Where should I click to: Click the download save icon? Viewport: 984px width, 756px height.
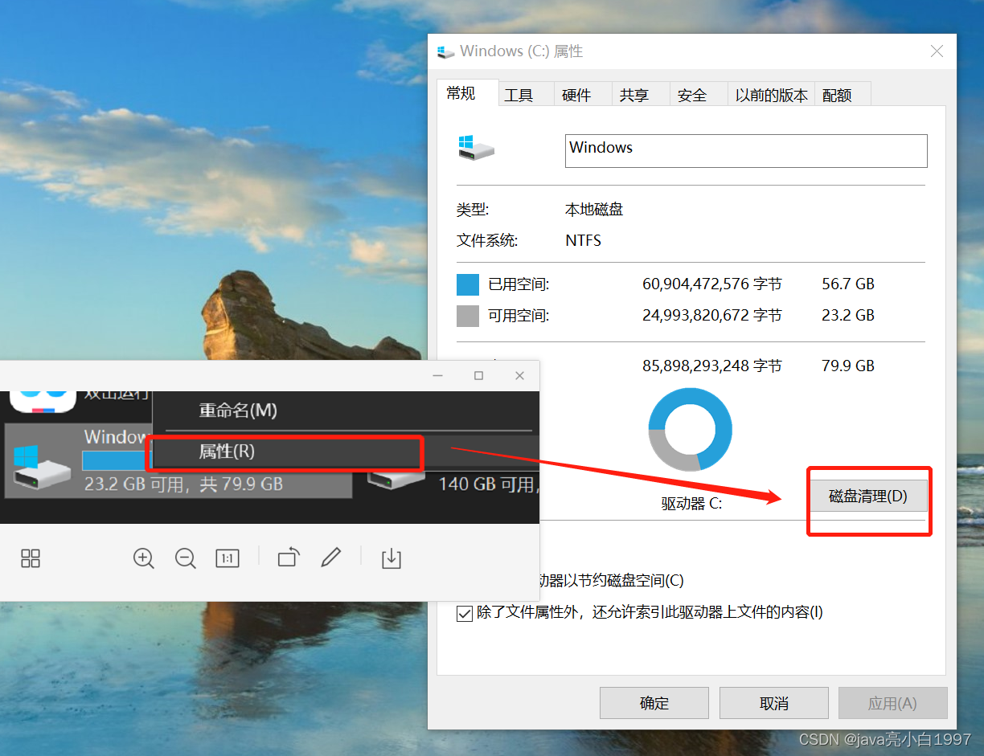[x=392, y=558]
